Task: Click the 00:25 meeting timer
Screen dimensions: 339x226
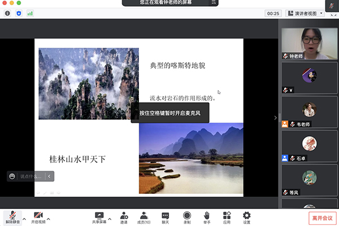Action: [x=273, y=14]
